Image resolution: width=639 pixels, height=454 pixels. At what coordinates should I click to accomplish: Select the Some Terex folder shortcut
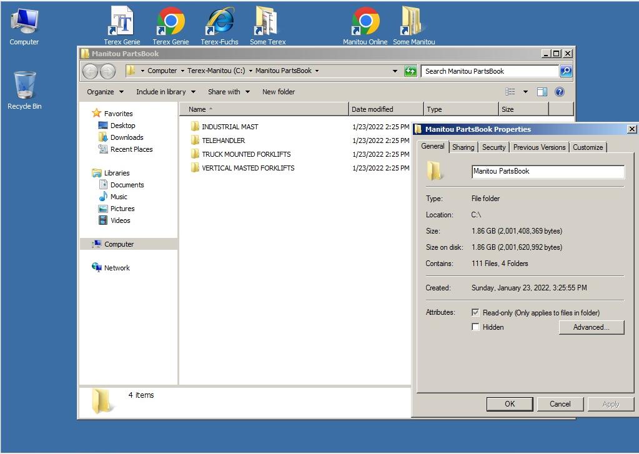268,26
